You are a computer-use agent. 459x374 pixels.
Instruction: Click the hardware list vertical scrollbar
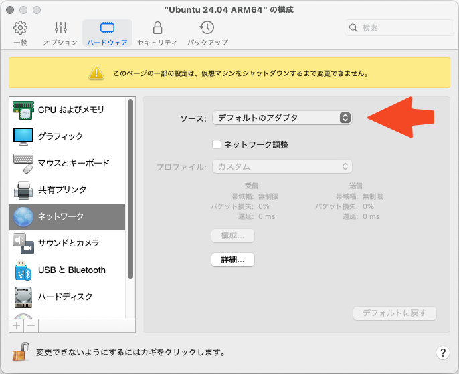pos(130,189)
